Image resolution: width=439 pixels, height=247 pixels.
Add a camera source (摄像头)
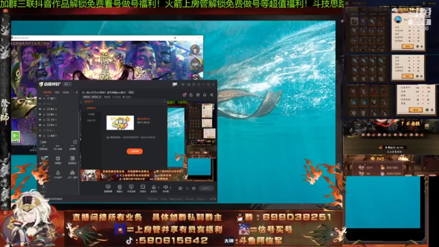(x=120, y=188)
